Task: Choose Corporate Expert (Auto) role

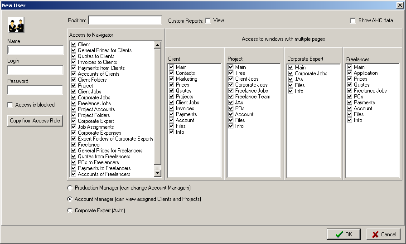Action: tap(69, 210)
